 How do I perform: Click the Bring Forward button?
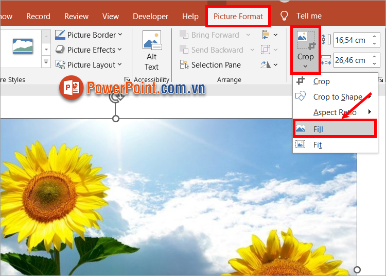click(x=209, y=35)
